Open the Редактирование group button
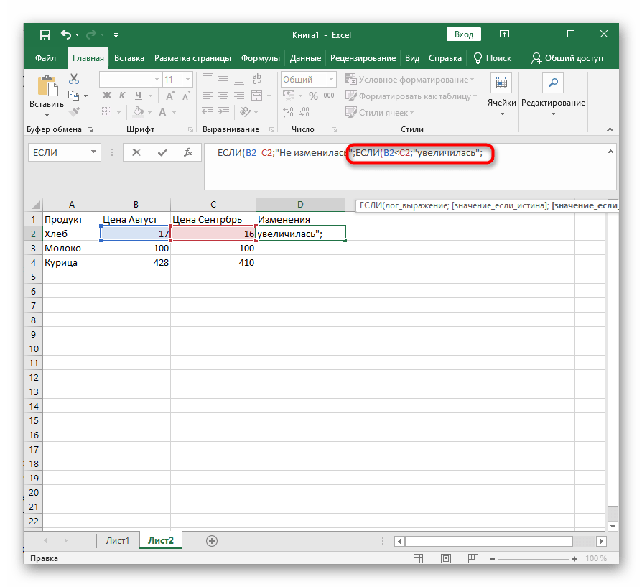Viewport: 642px width, 587px height. pyautogui.click(x=553, y=95)
